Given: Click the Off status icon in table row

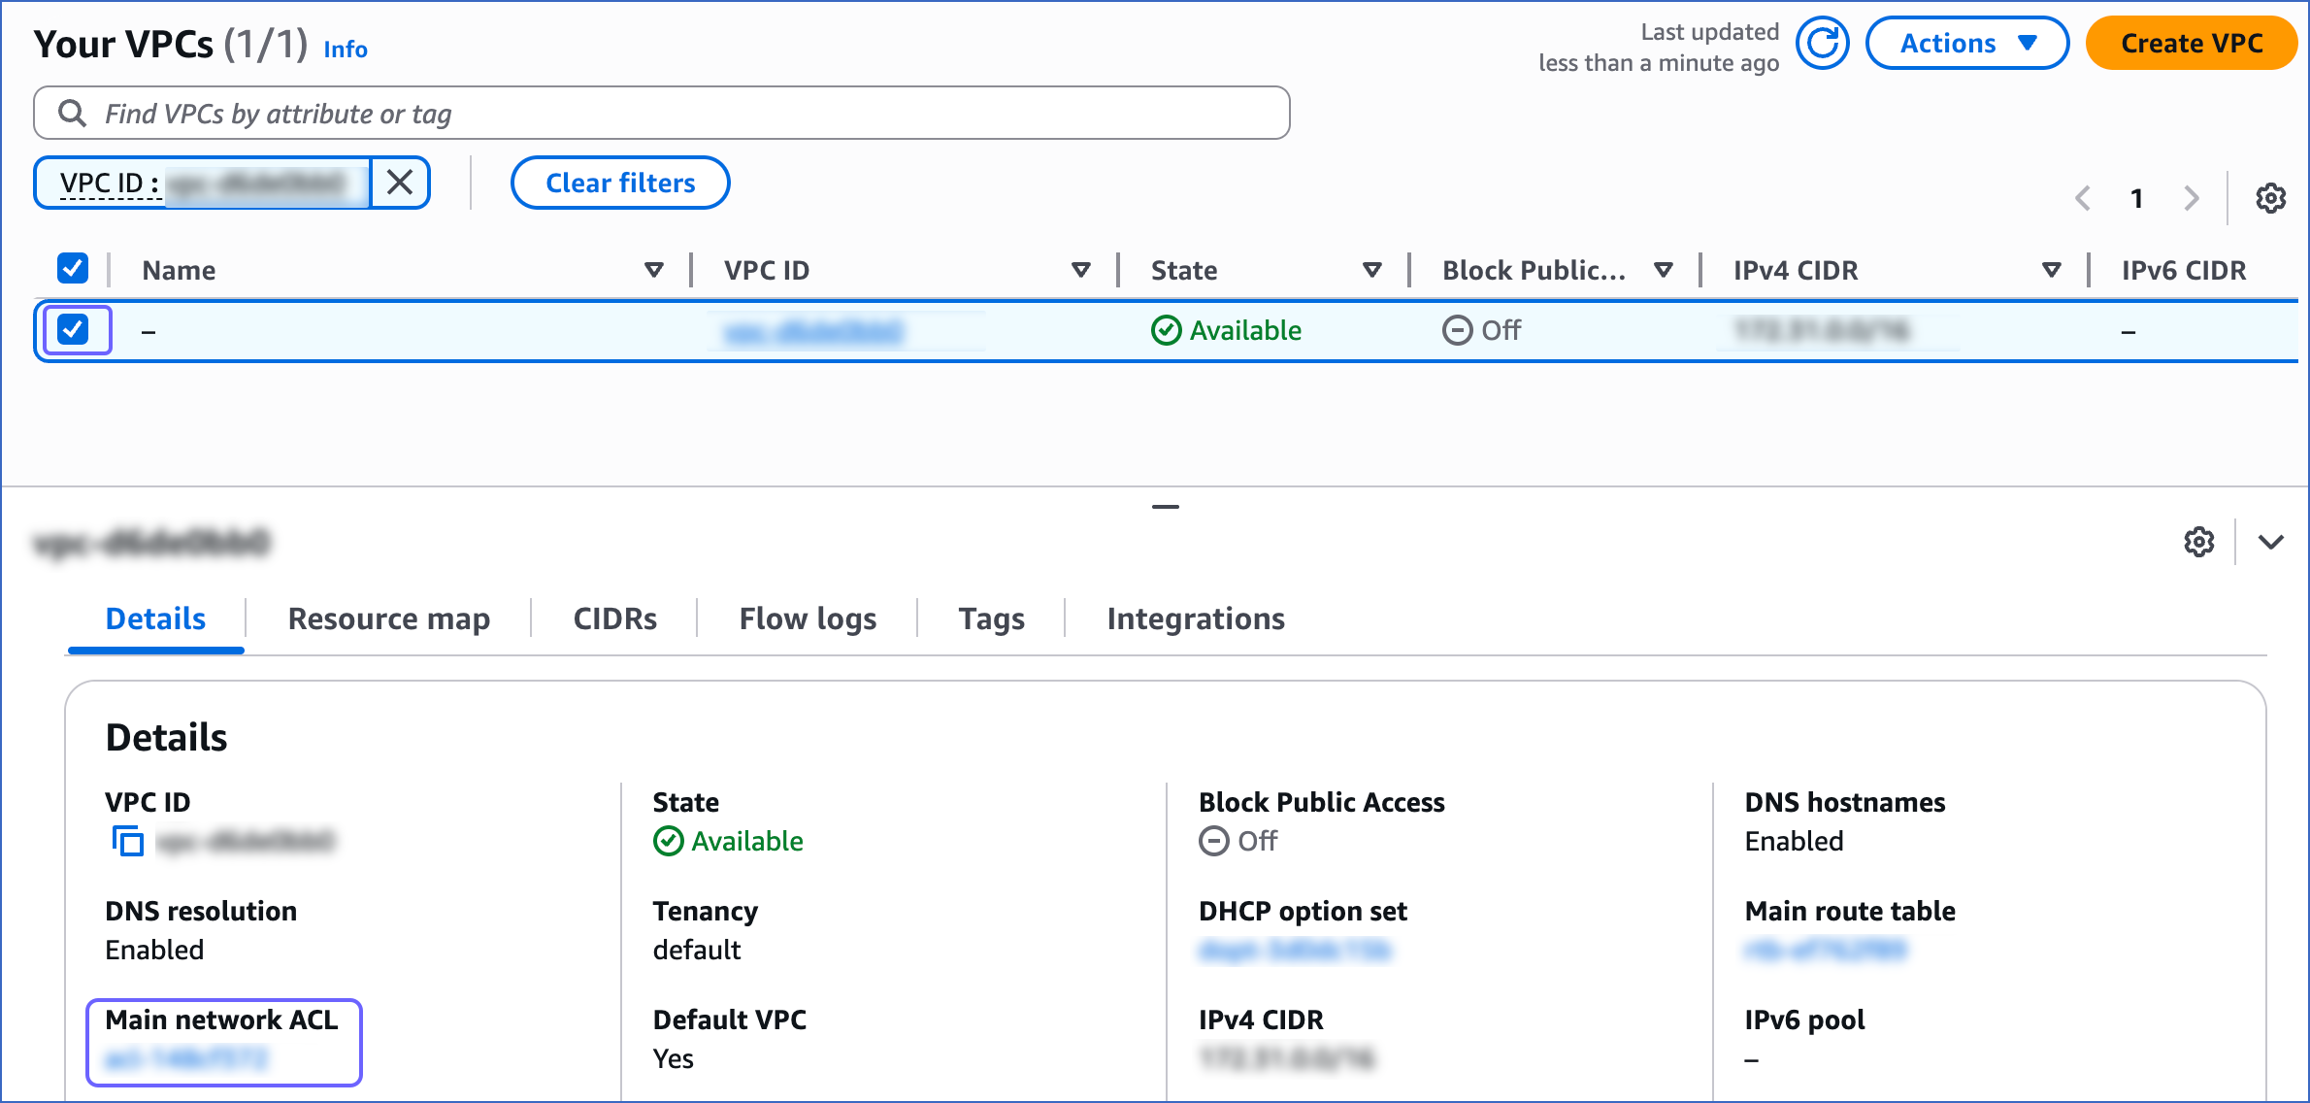Looking at the screenshot, I should pos(1457,331).
